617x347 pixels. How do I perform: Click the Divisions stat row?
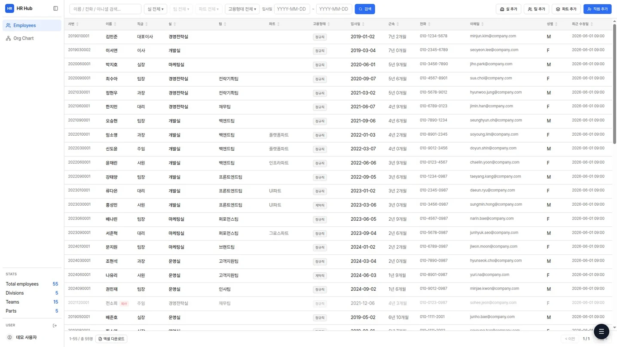pos(32,293)
